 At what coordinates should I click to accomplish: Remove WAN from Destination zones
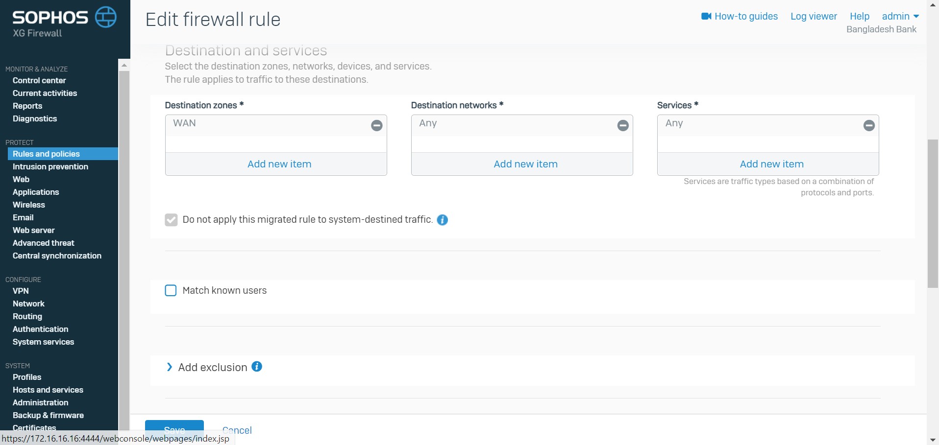[x=376, y=126]
